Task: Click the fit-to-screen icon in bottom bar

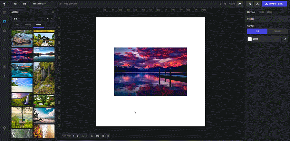Action: click(108, 136)
